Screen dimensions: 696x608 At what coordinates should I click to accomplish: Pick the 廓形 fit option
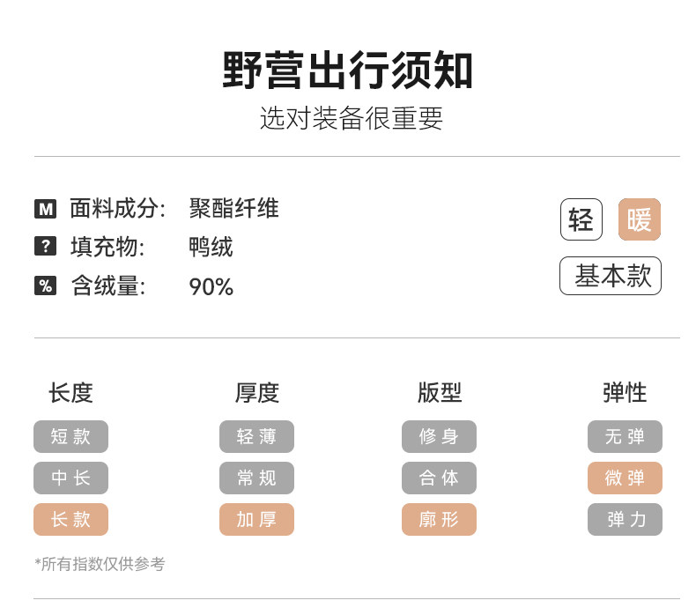coord(439,519)
